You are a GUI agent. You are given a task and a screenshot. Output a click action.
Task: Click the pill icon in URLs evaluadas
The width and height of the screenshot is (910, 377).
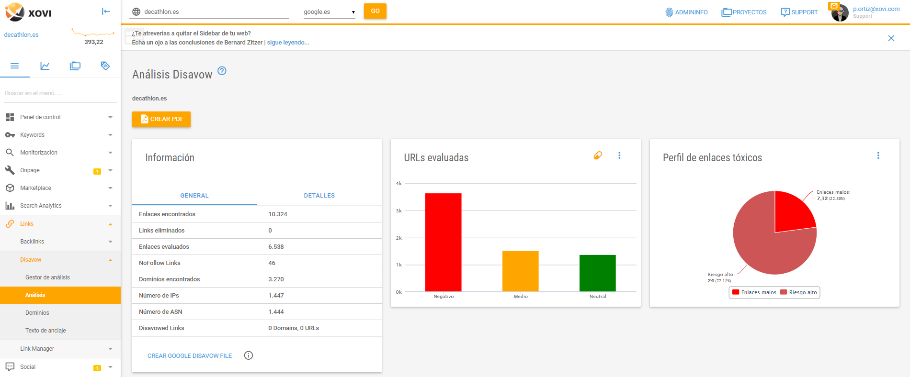click(x=598, y=155)
